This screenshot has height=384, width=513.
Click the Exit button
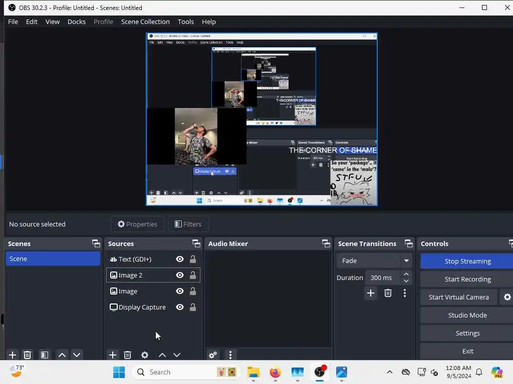[x=467, y=351]
